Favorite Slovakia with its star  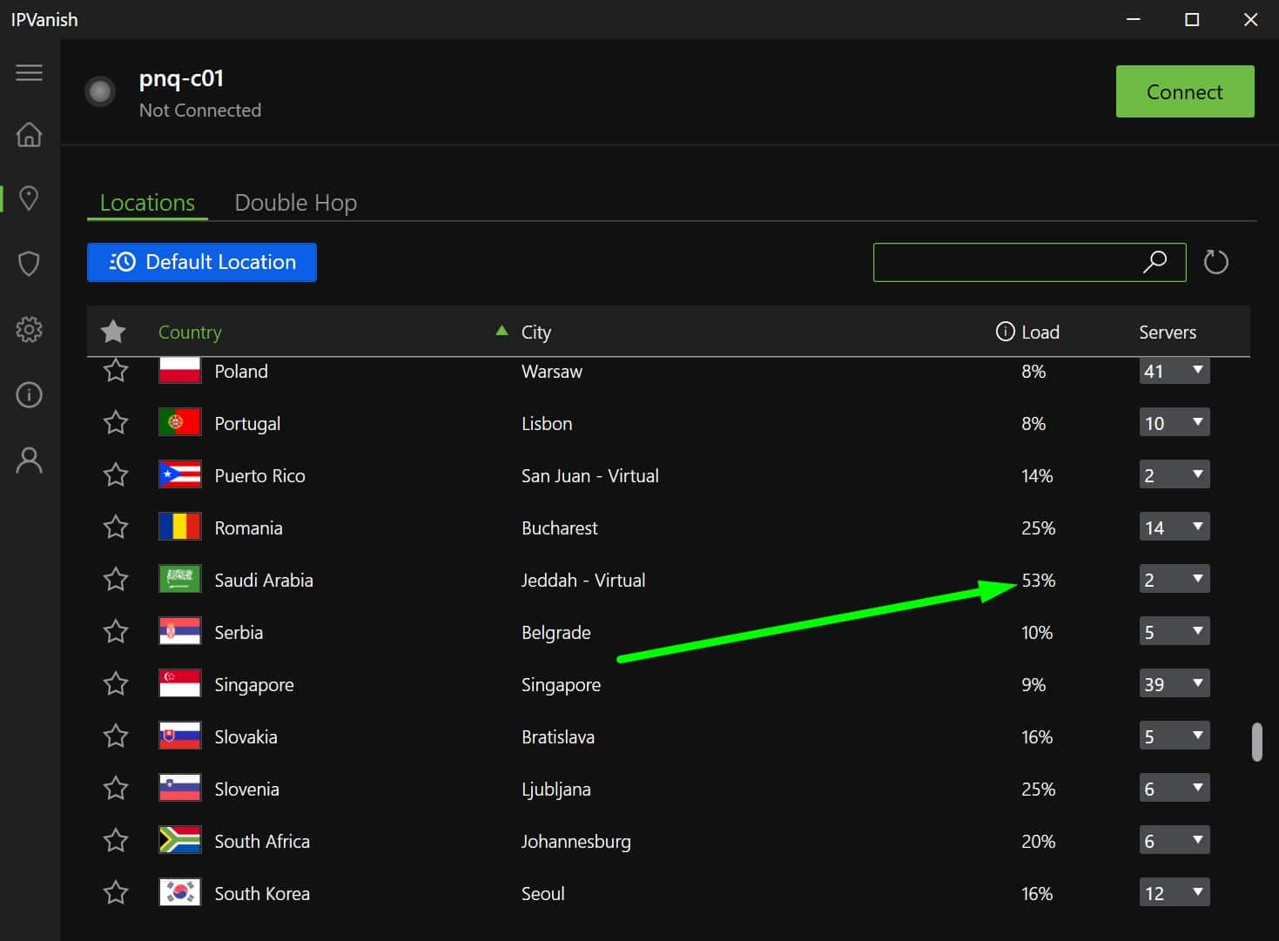(x=116, y=736)
